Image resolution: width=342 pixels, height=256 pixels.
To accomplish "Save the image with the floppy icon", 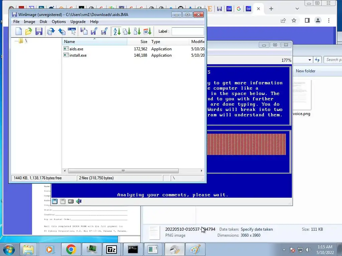I will click(x=39, y=31).
